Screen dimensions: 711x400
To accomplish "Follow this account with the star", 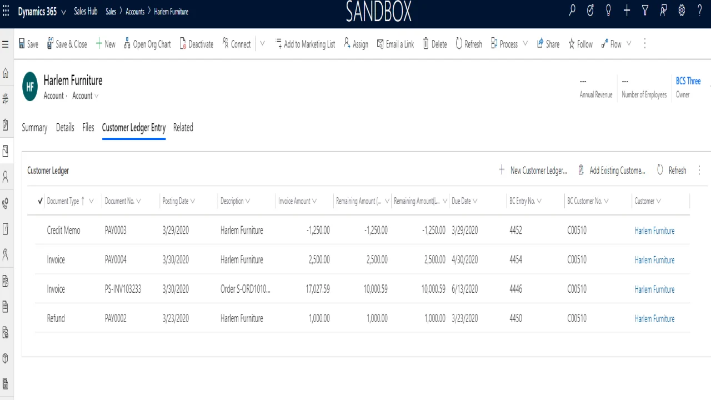I will coord(580,44).
